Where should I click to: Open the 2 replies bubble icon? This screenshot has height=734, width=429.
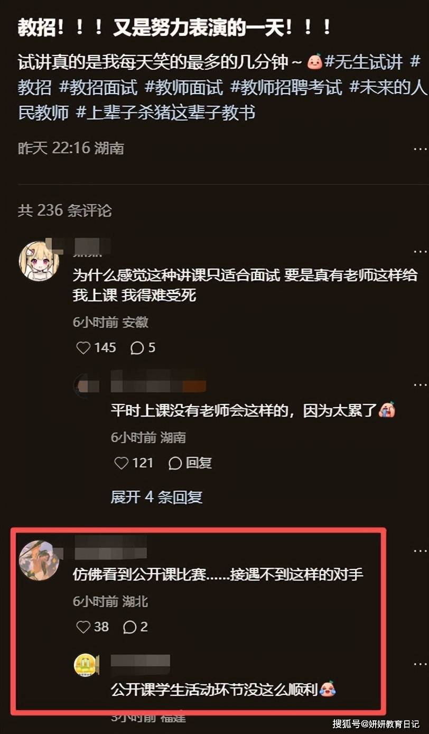tap(130, 627)
